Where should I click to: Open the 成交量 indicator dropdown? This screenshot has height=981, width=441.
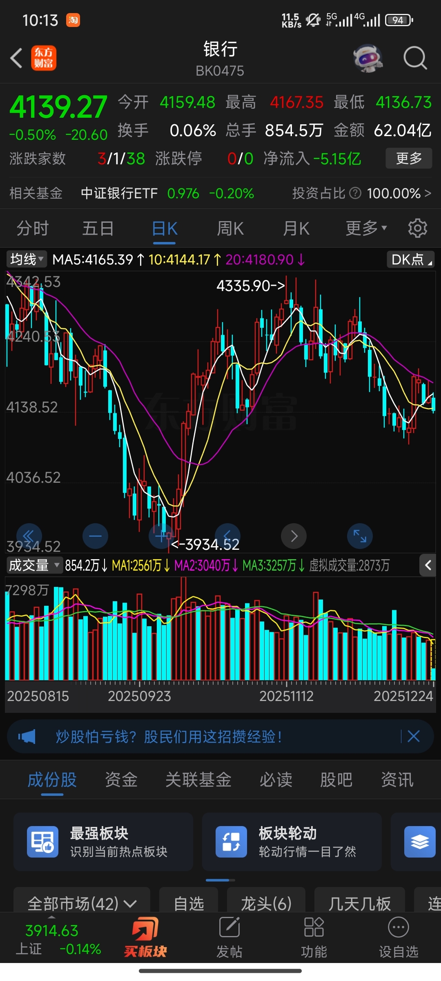pos(34,565)
